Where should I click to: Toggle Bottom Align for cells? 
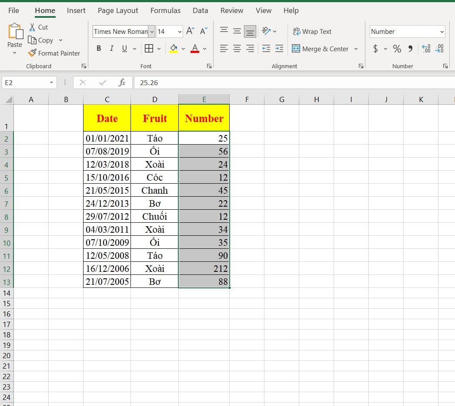(x=250, y=31)
